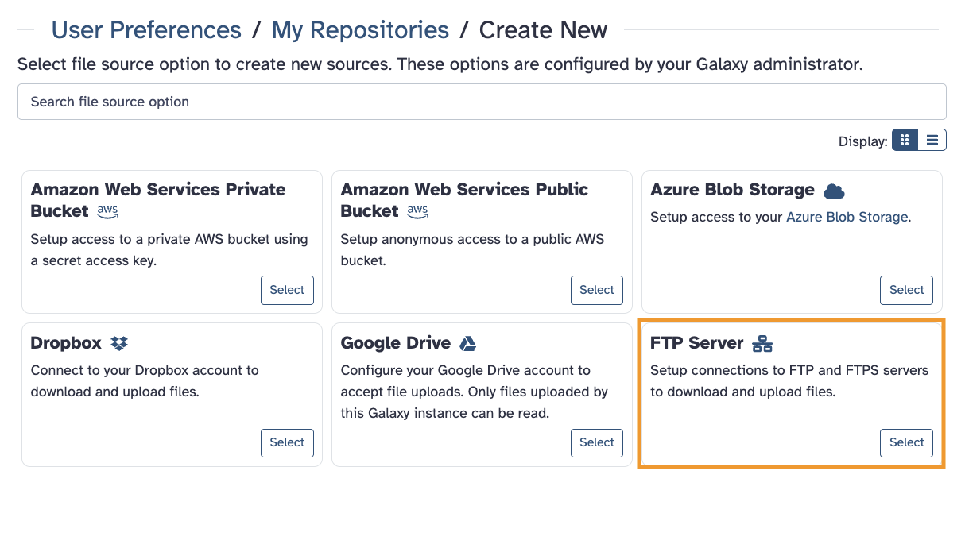The height and width of the screenshot is (548, 965).
Task: Click the Galaxy administrator instruction text
Action: 440,64
